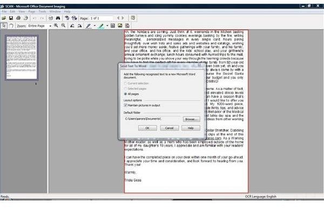Click the Zoom Out magnifier icon
Screen dimensions: 324x208
pos(63,25)
